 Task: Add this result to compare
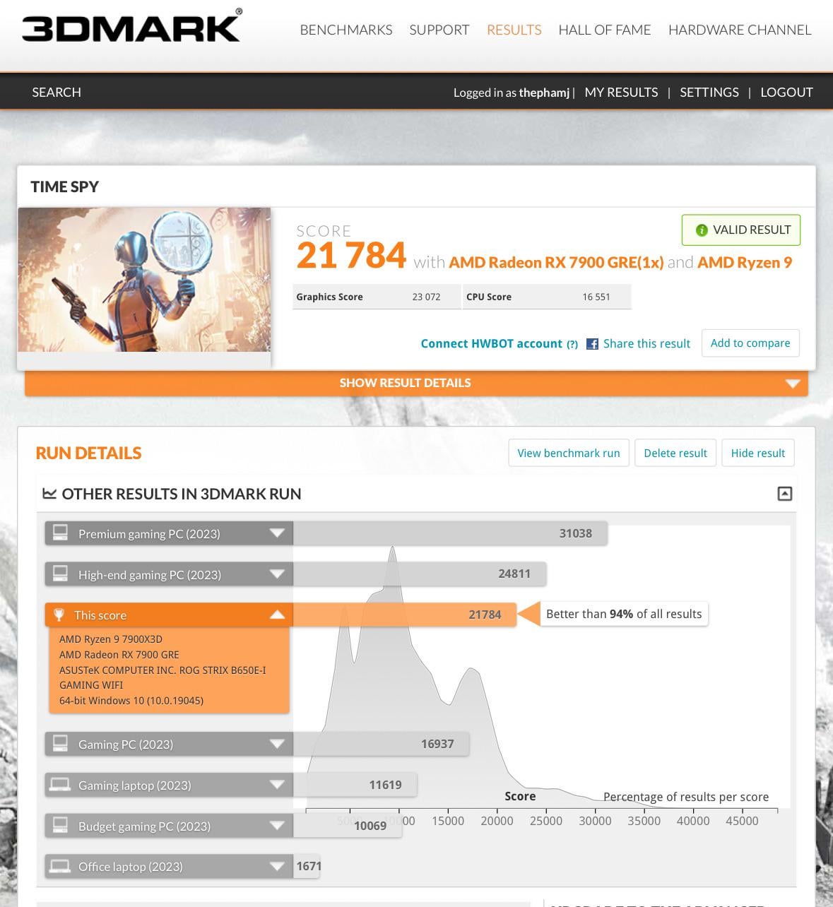point(750,343)
